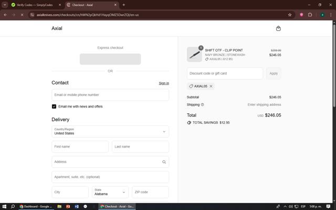Focus the First name field
This screenshot has width=336, height=210.
(x=80, y=146)
